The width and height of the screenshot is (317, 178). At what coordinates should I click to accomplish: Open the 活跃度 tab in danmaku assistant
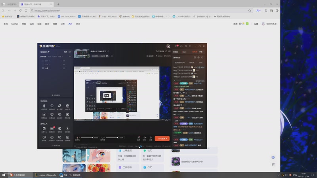click(x=192, y=62)
